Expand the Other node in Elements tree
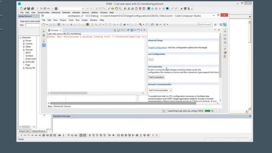 click(x=24, y=47)
